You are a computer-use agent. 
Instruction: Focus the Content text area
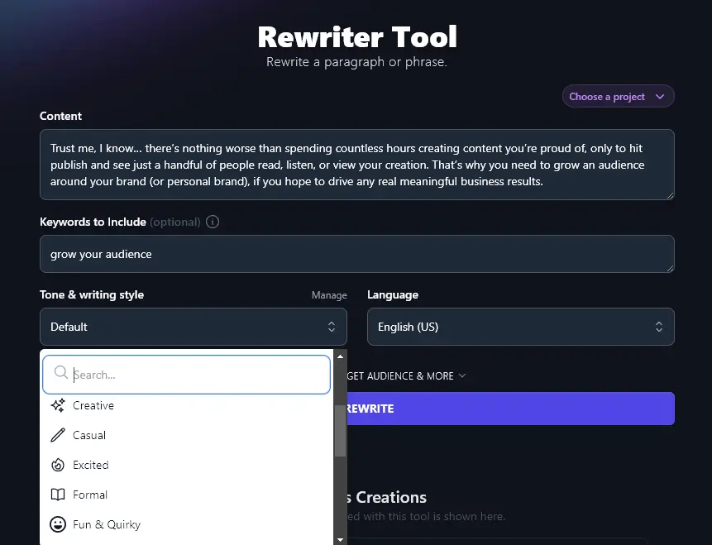click(356, 165)
